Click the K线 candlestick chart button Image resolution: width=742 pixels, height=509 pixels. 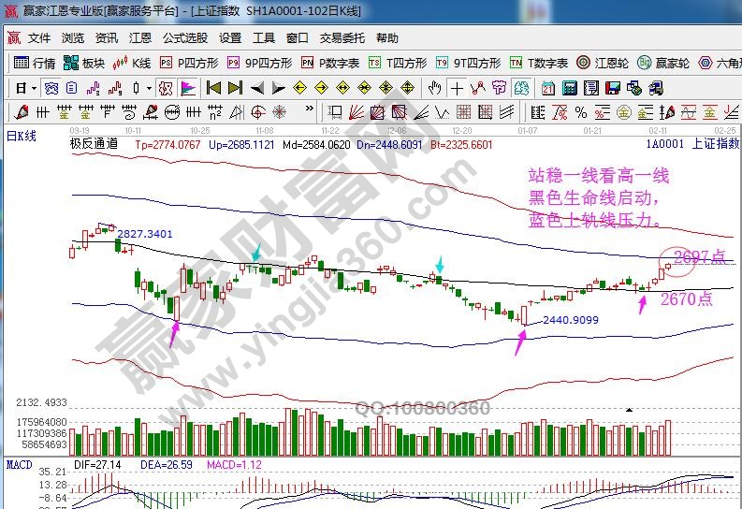click(132, 63)
